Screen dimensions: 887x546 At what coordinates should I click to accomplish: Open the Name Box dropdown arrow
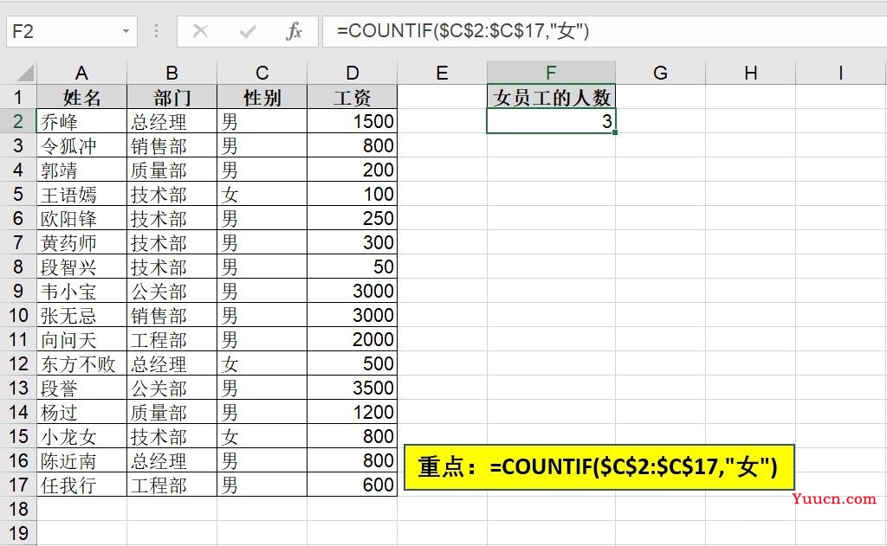coord(126,31)
